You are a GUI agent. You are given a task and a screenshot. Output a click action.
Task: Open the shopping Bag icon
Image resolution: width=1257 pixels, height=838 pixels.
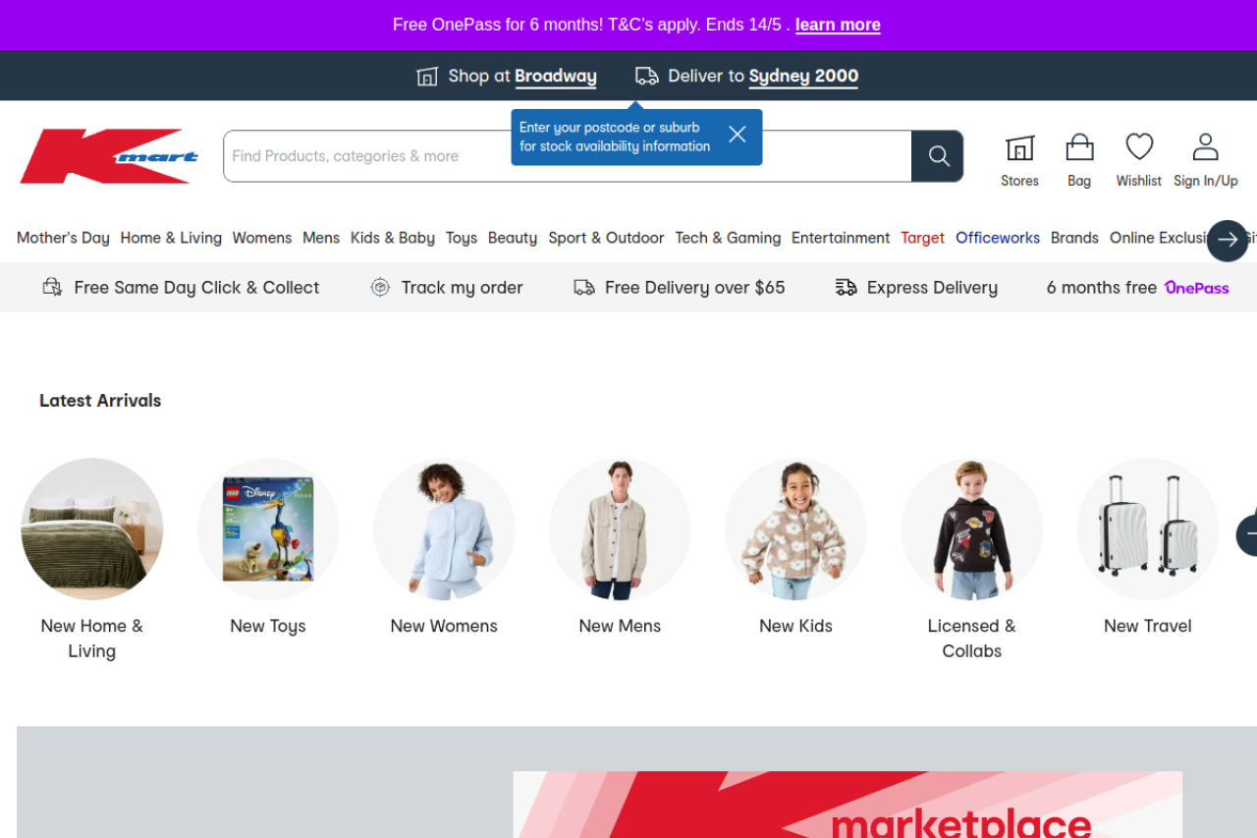(1079, 149)
